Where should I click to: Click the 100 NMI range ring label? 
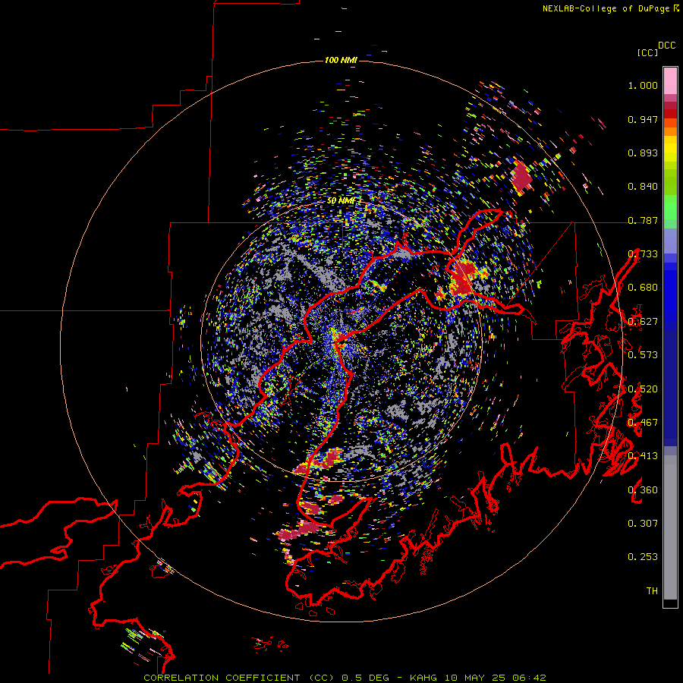[x=341, y=60]
